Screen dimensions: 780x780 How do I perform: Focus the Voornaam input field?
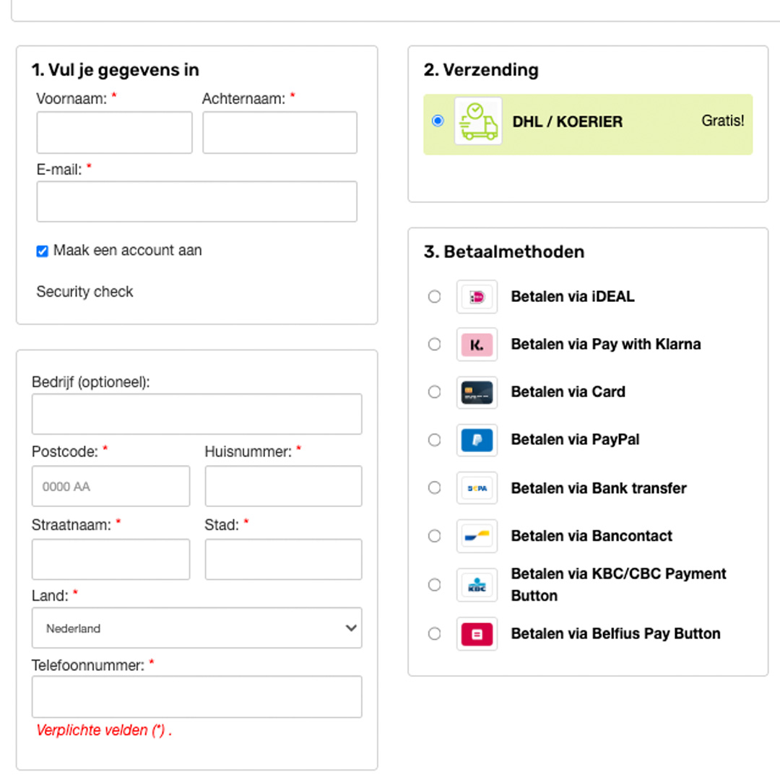tap(114, 132)
